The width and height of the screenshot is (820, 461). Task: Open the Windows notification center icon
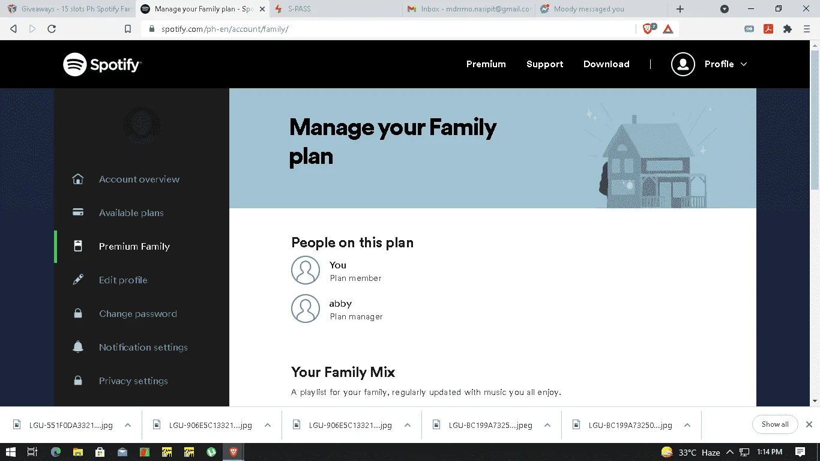pyautogui.click(x=800, y=452)
